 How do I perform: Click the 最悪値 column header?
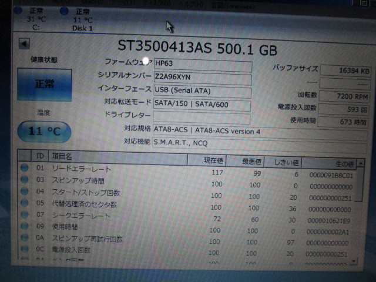click(245, 162)
